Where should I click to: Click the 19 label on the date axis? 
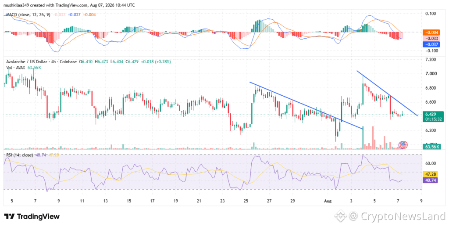[x=176, y=201]
